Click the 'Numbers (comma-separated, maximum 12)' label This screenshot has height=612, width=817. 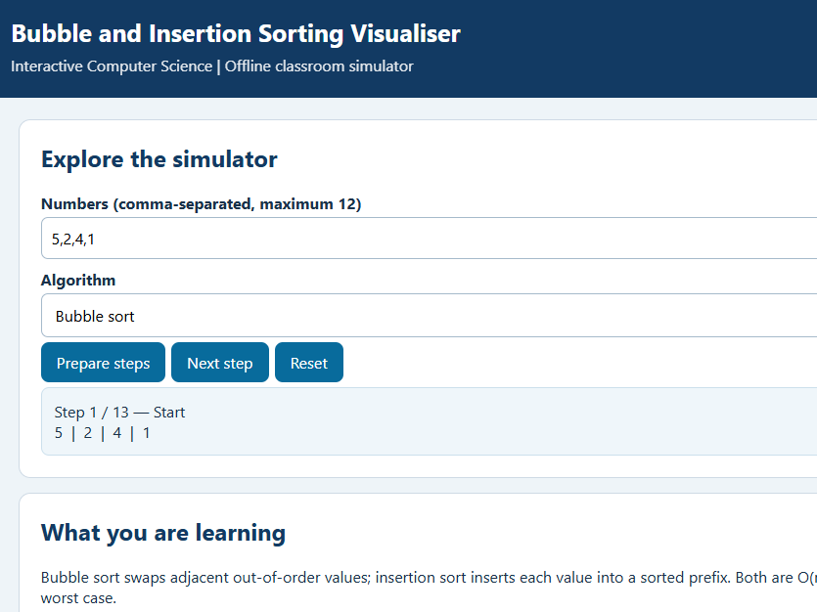[202, 204]
